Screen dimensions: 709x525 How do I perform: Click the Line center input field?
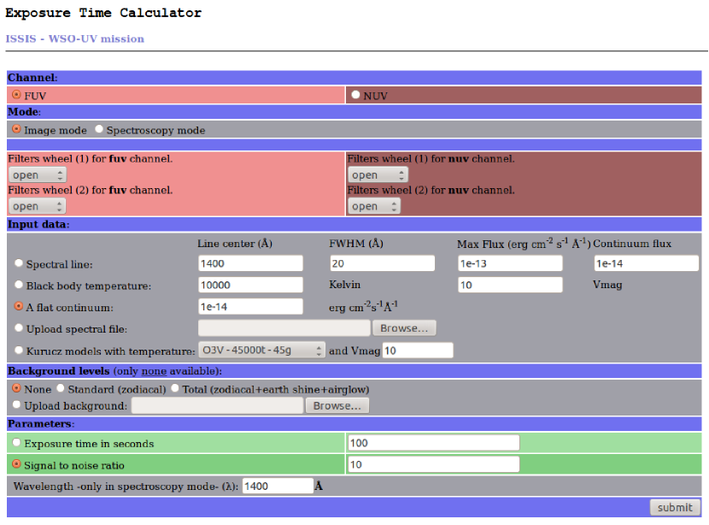[x=250, y=263]
